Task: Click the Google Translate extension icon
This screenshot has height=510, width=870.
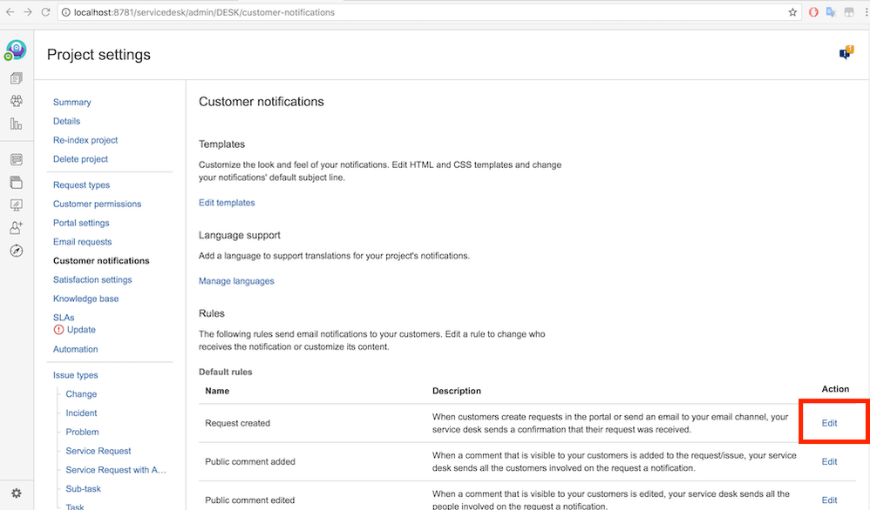Action: click(831, 12)
